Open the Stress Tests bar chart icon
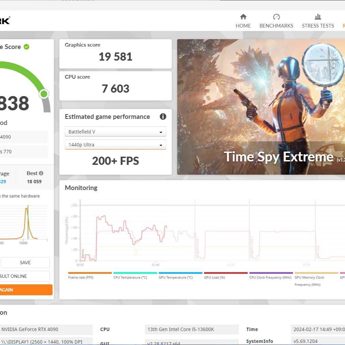 318,17
